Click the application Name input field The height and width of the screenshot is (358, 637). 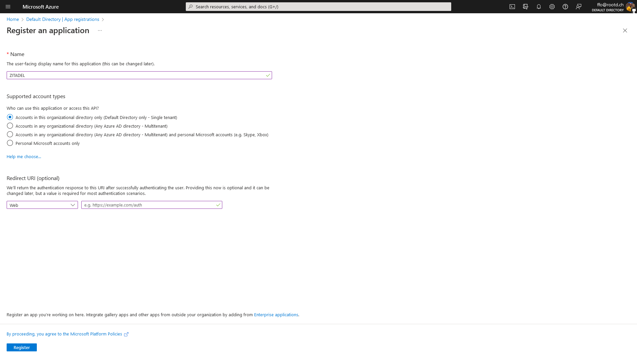point(139,75)
